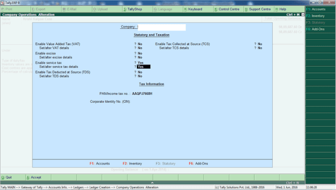Toggle Enable Value Added Tax (VAT) value
Image resolution: width=336 pixels, height=190 pixels.
click(x=140, y=44)
